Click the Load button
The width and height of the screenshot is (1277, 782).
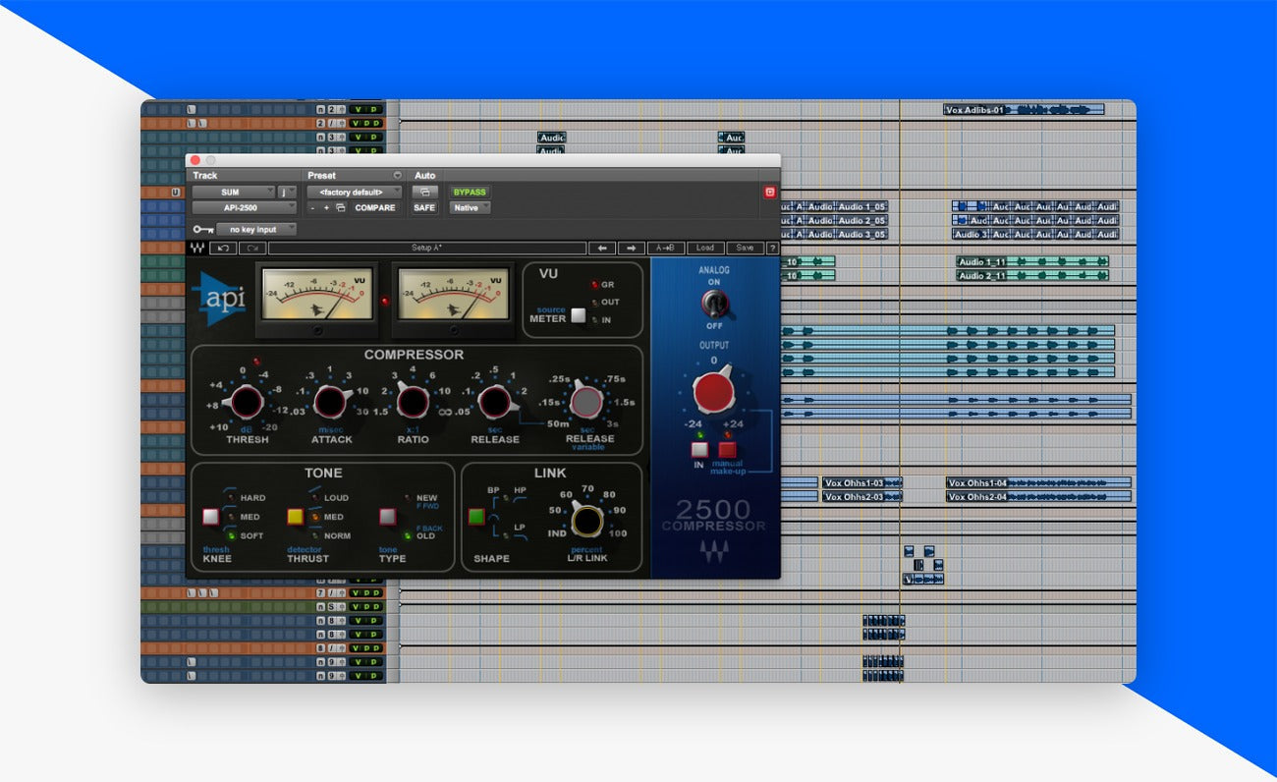(x=705, y=249)
